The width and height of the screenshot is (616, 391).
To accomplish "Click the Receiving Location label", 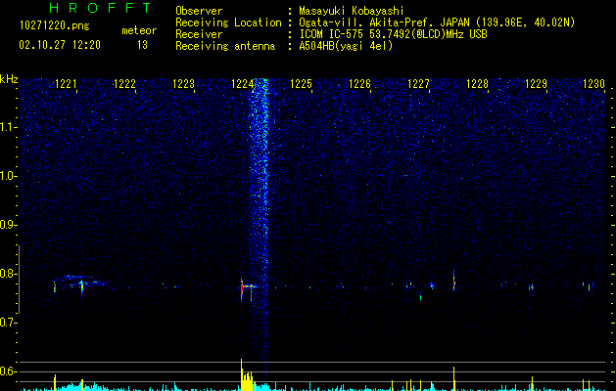I will click(x=228, y=22).
